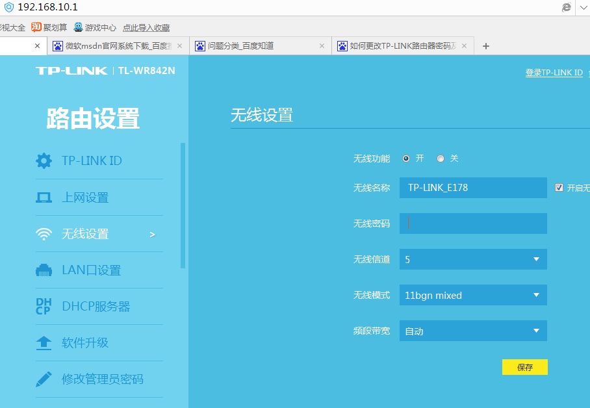Open the LAN口设置 menu item
This screenshot has width=590, height=408.
[99, 270]
